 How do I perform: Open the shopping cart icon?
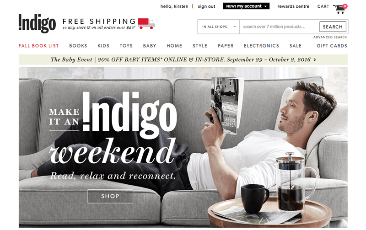[339, 9]
